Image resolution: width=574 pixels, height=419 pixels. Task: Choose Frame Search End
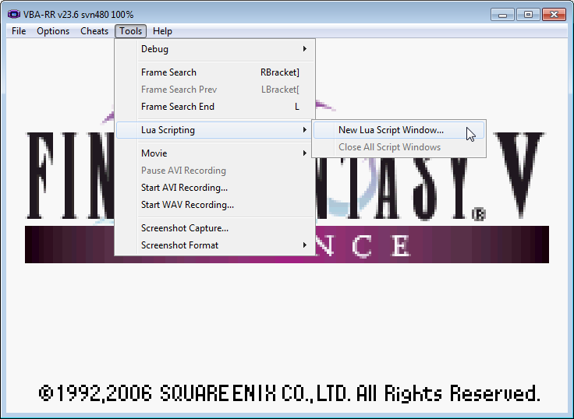point(215,107)
